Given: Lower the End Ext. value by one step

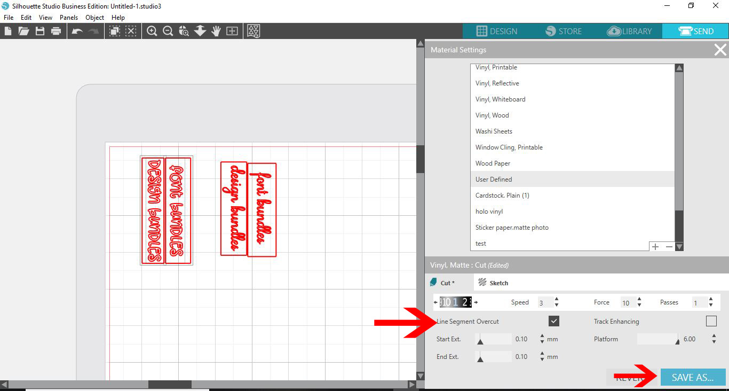Looking at the screenshot, I should [542, 359].
